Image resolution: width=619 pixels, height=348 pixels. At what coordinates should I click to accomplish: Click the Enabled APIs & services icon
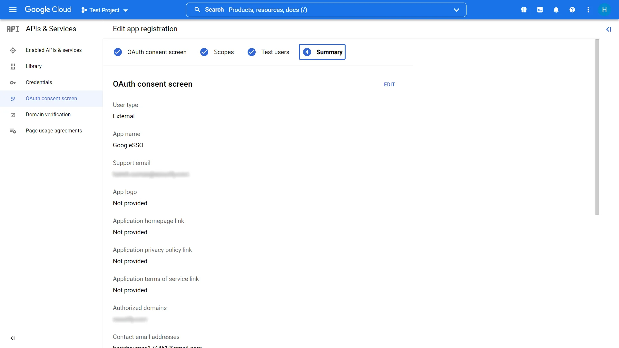pyautogui.click(x=13, y=50)
